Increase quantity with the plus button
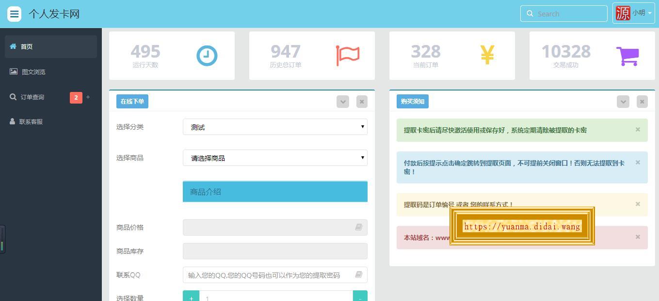The image size is (659, 301). pyautogui.click(x=191, y=296)
